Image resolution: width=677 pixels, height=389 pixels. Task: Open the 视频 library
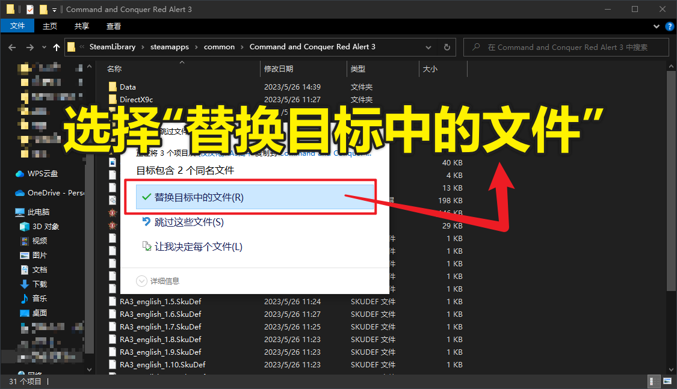pos(34,240)
